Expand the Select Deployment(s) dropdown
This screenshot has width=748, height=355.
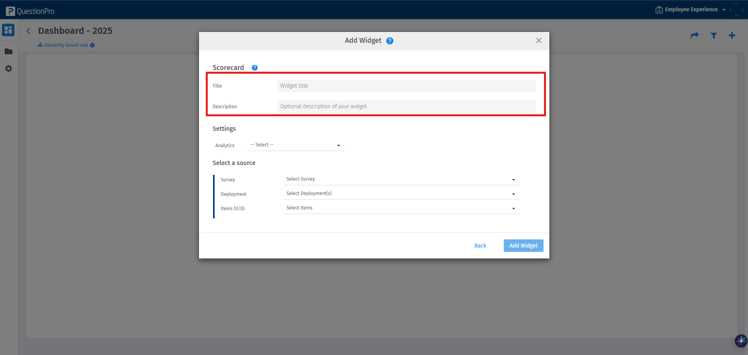click(401, 193)
